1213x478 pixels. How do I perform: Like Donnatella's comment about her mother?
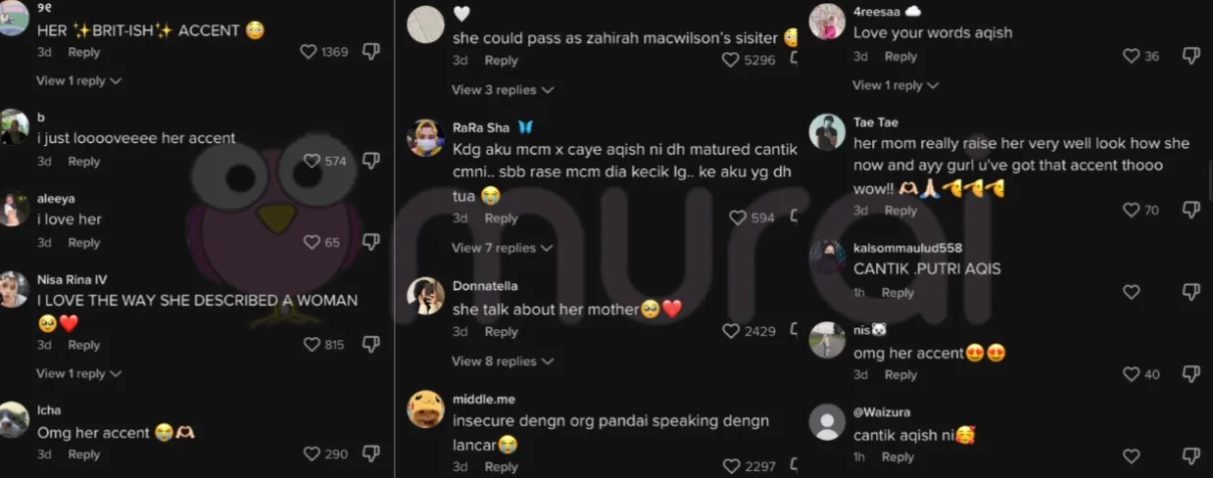pos(731,331)
